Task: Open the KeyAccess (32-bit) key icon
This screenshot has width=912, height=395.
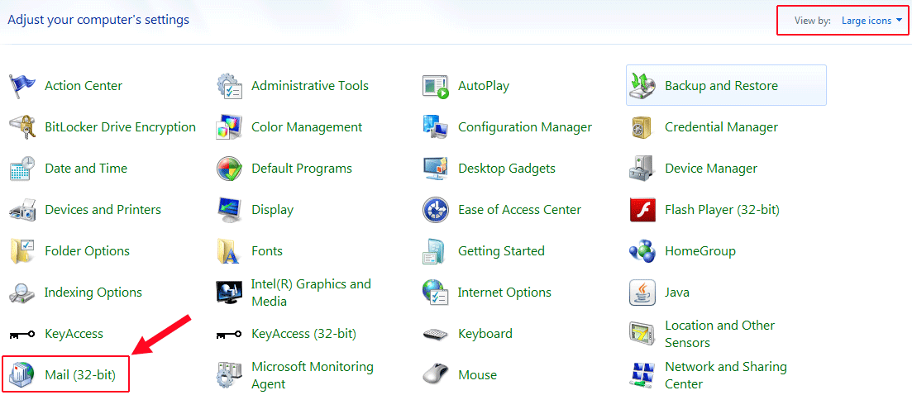Action: point(230,334)
